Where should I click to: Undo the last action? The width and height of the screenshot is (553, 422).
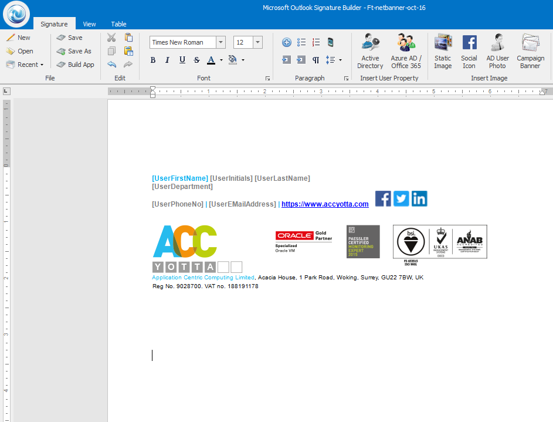(x=111, y=64)
